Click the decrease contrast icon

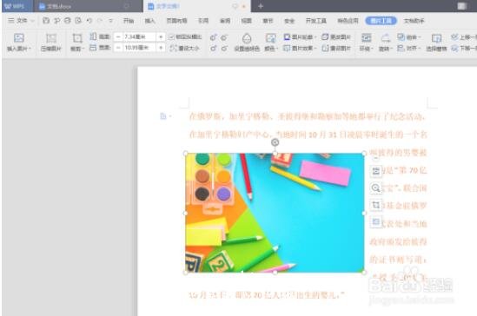pyautogui.click(x=224, y=37)
